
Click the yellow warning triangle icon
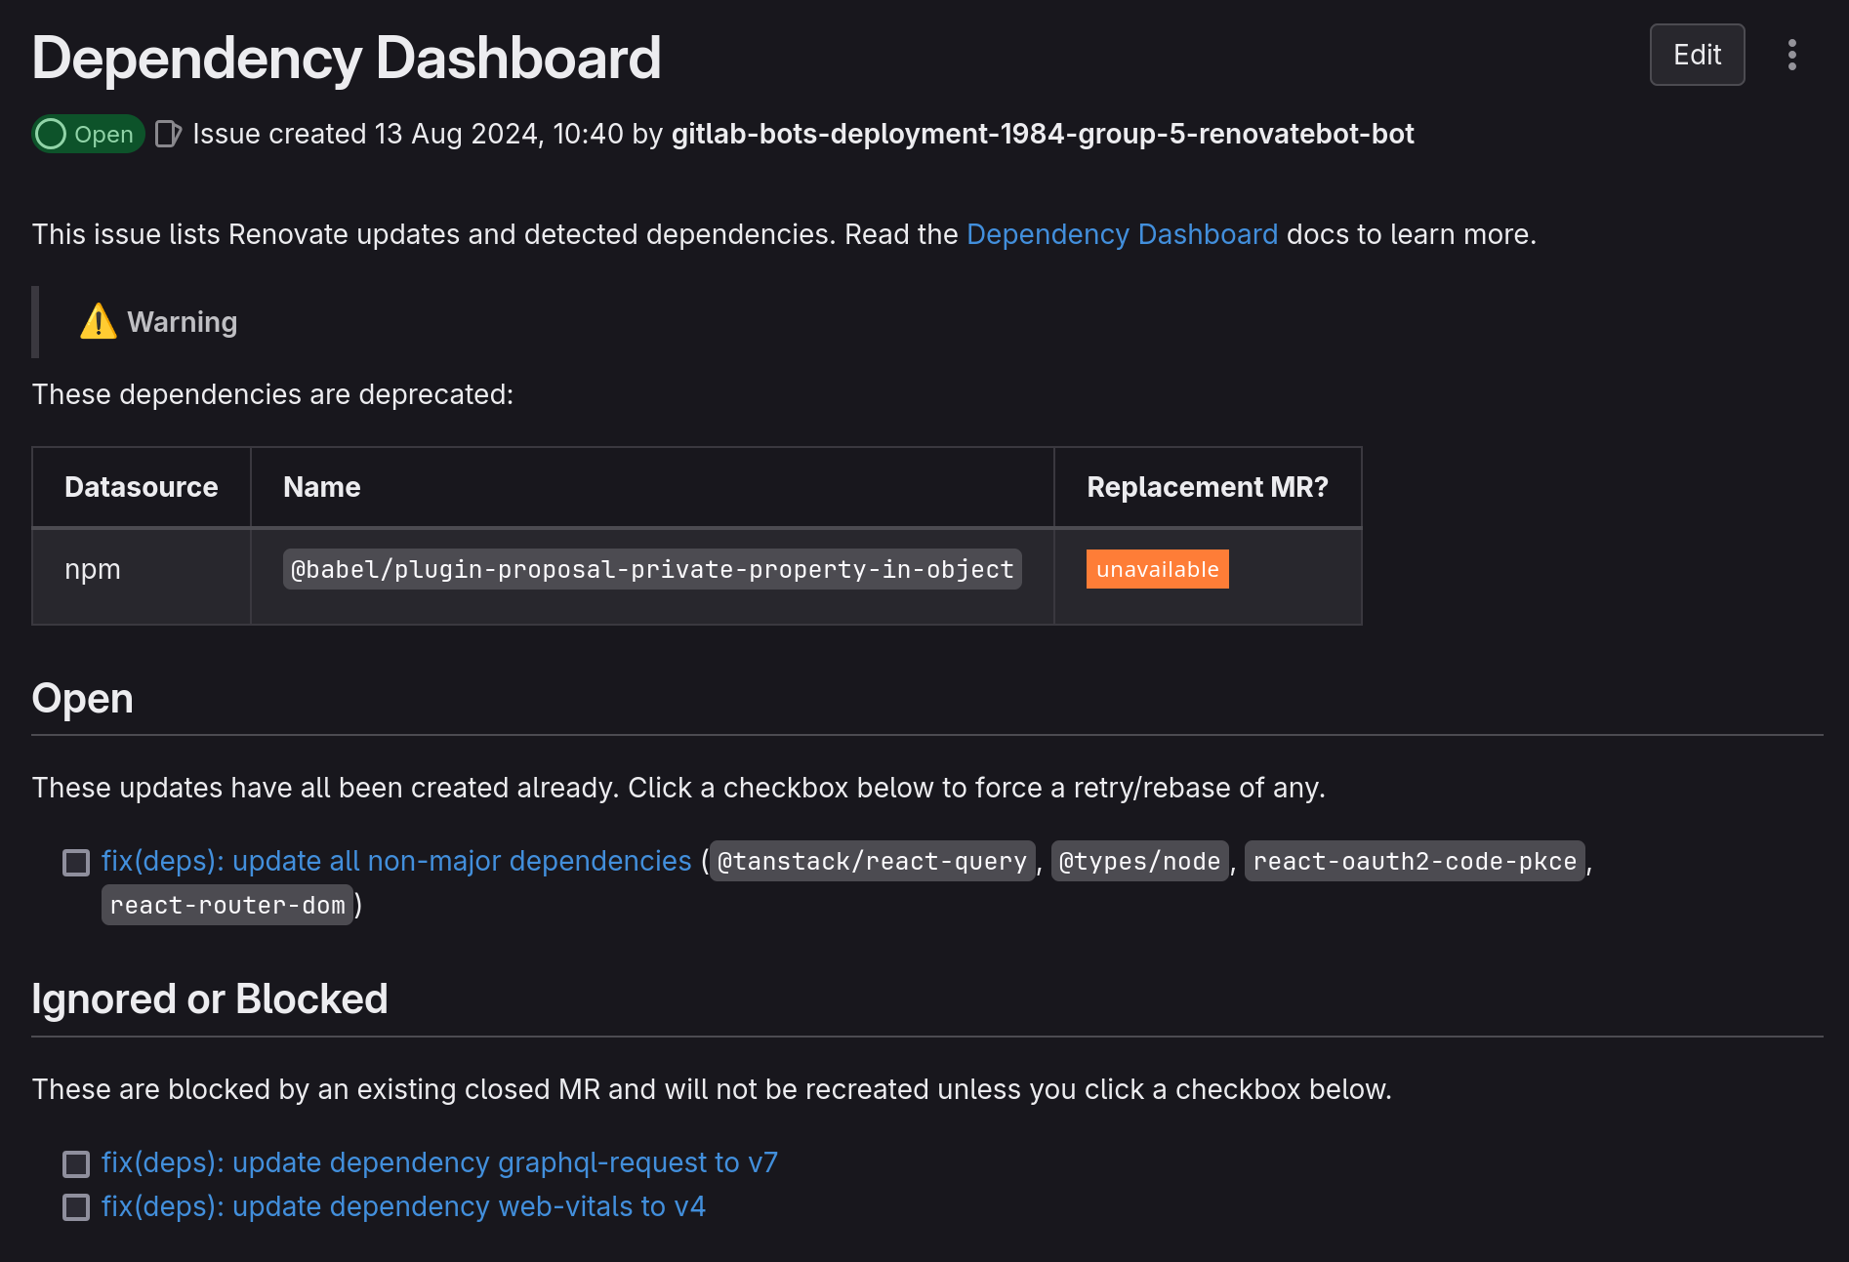[98, 321]
